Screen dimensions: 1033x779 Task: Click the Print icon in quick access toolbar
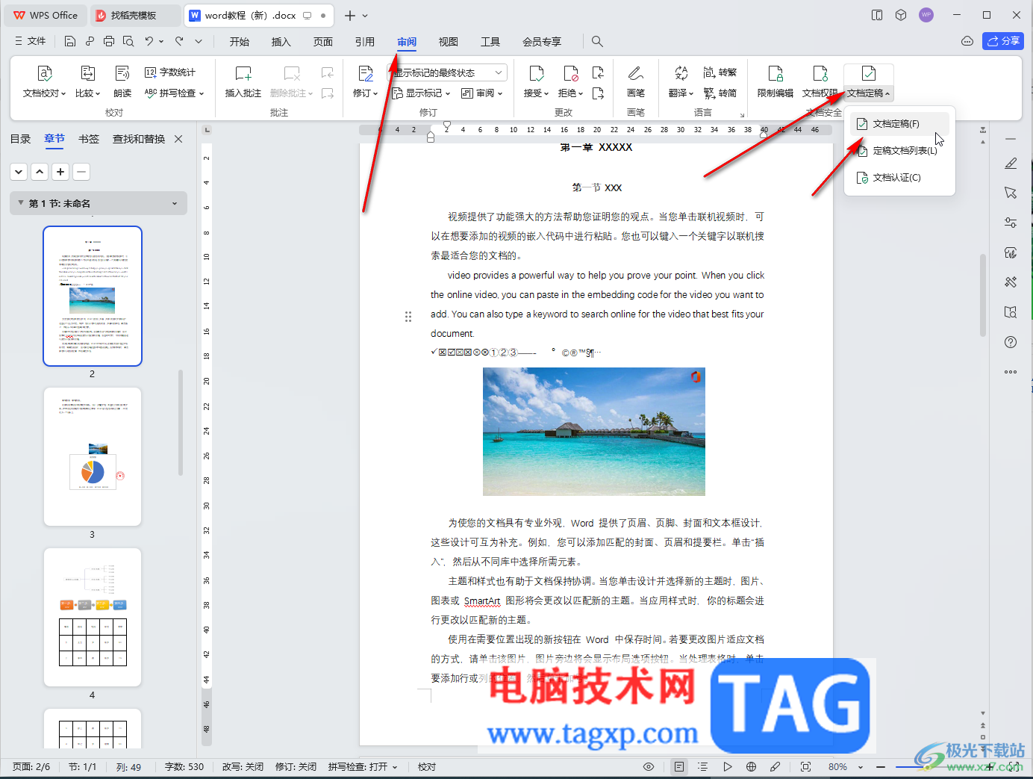(x=109, y=42)
